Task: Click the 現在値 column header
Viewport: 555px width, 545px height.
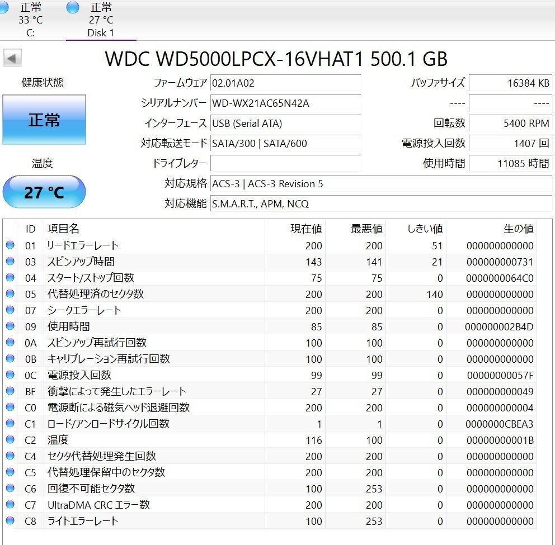Action: [295, 229]
